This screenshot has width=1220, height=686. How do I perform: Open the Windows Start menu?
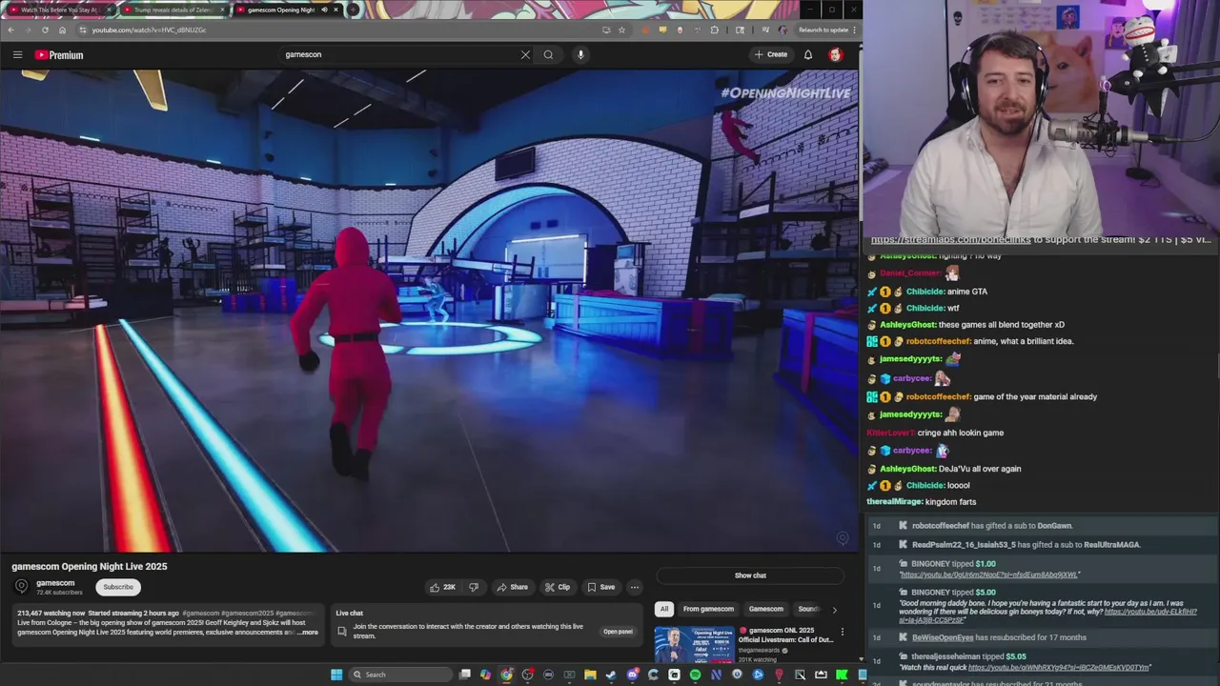(335, 675)
